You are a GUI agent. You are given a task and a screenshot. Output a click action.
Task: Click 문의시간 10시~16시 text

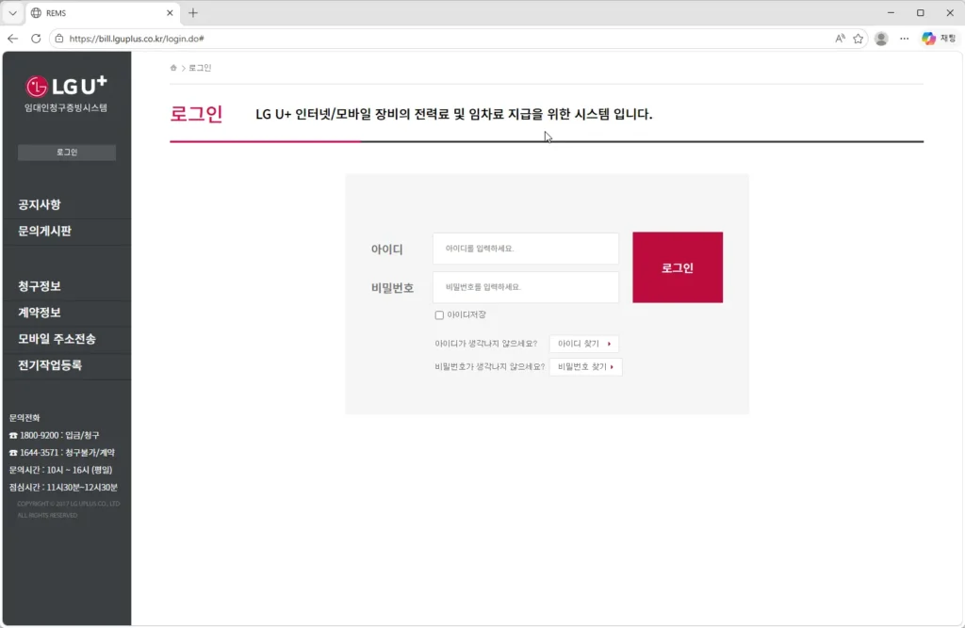pos(60,470)
